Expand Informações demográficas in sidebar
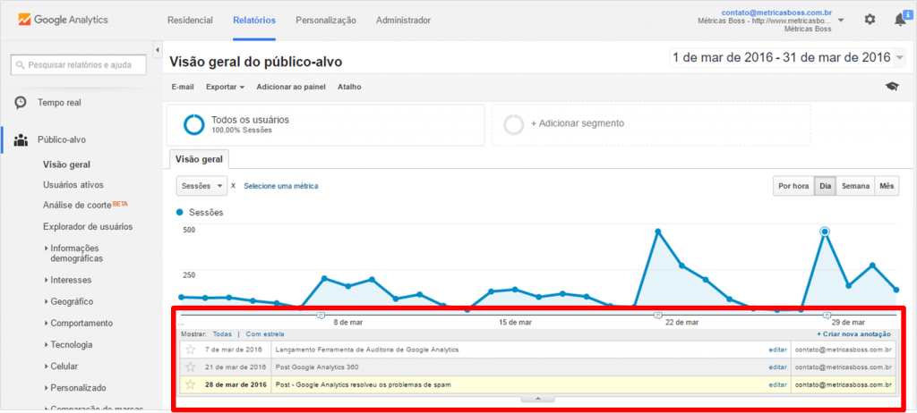Image resolution: width=917 pixels, height=413 pixels. tap(47, 249)
